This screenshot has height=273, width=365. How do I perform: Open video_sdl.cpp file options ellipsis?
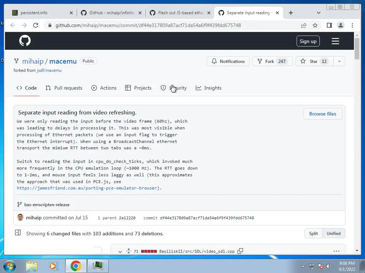(336, 251)
